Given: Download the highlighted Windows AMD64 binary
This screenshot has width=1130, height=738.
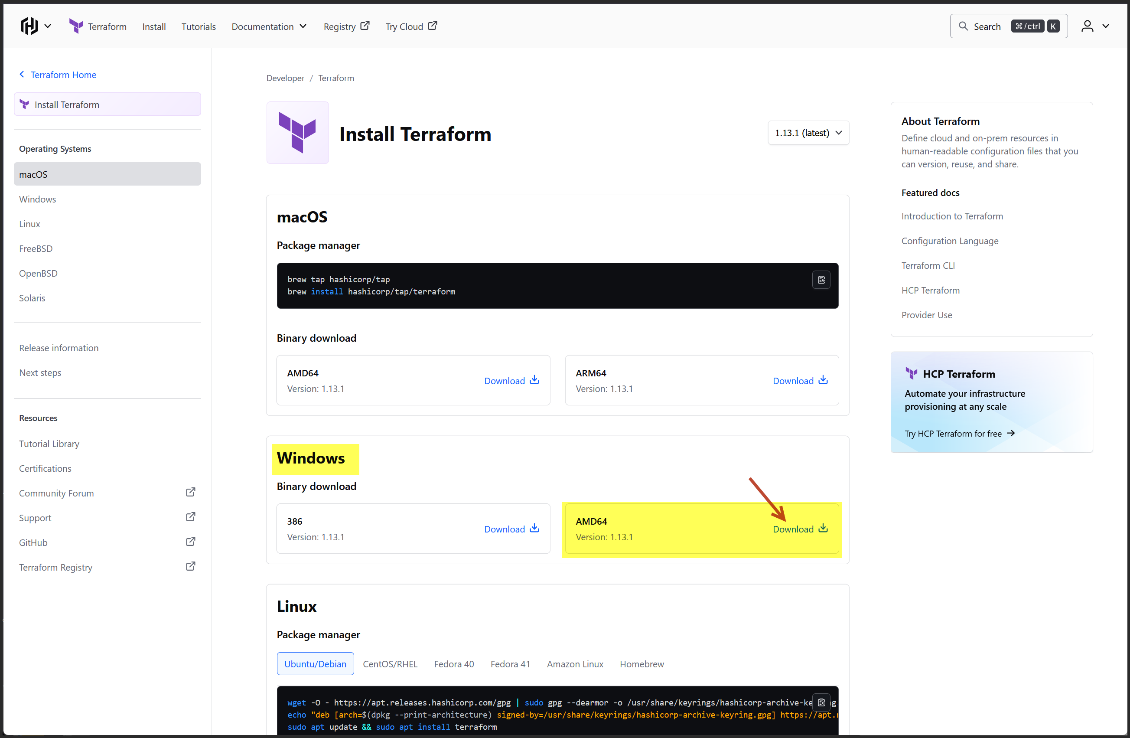Looking at the screenshot, I should pos(800,529).
